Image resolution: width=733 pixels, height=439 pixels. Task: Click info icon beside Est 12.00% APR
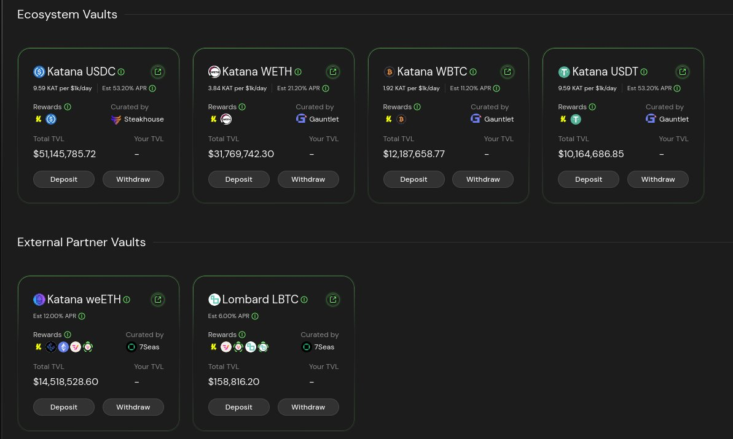pyautogui.click(x=82, y=316)
